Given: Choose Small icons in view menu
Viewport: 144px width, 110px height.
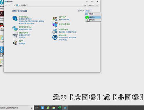Looking at the screenshot, I should (x=93, y=20).
